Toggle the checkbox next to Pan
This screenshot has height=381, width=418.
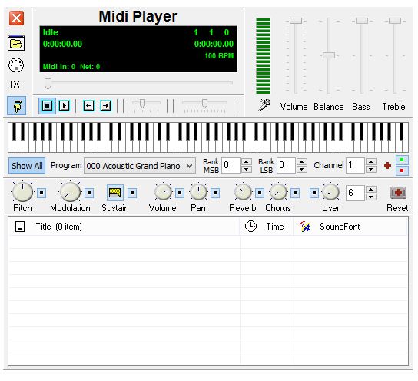(x=215, y=193)
